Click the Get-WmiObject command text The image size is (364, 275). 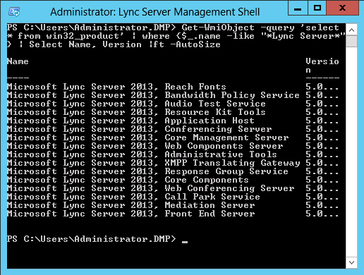pos(218,28)
